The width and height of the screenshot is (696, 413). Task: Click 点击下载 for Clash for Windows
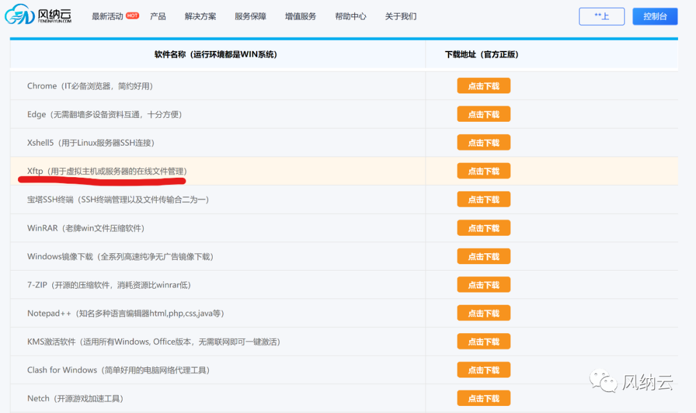click(x=484, y=370)
